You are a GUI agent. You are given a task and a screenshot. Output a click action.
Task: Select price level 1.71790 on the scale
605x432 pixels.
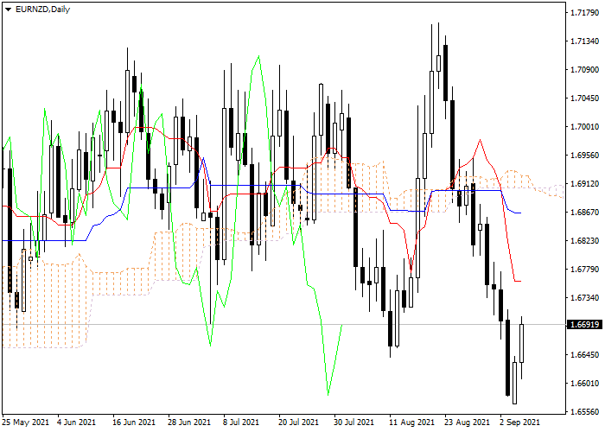coord(585,13)
